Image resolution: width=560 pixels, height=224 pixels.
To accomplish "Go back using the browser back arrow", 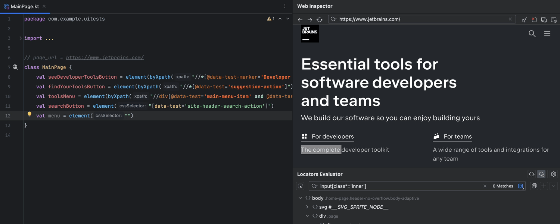I will point(300,19).
